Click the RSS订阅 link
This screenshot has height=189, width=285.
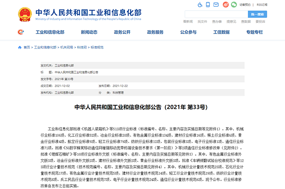262,4
